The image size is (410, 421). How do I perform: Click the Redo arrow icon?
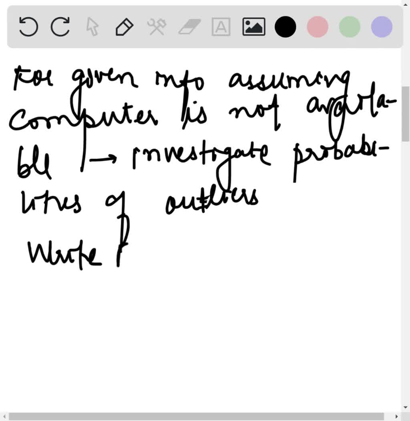[x=60, y=26]
